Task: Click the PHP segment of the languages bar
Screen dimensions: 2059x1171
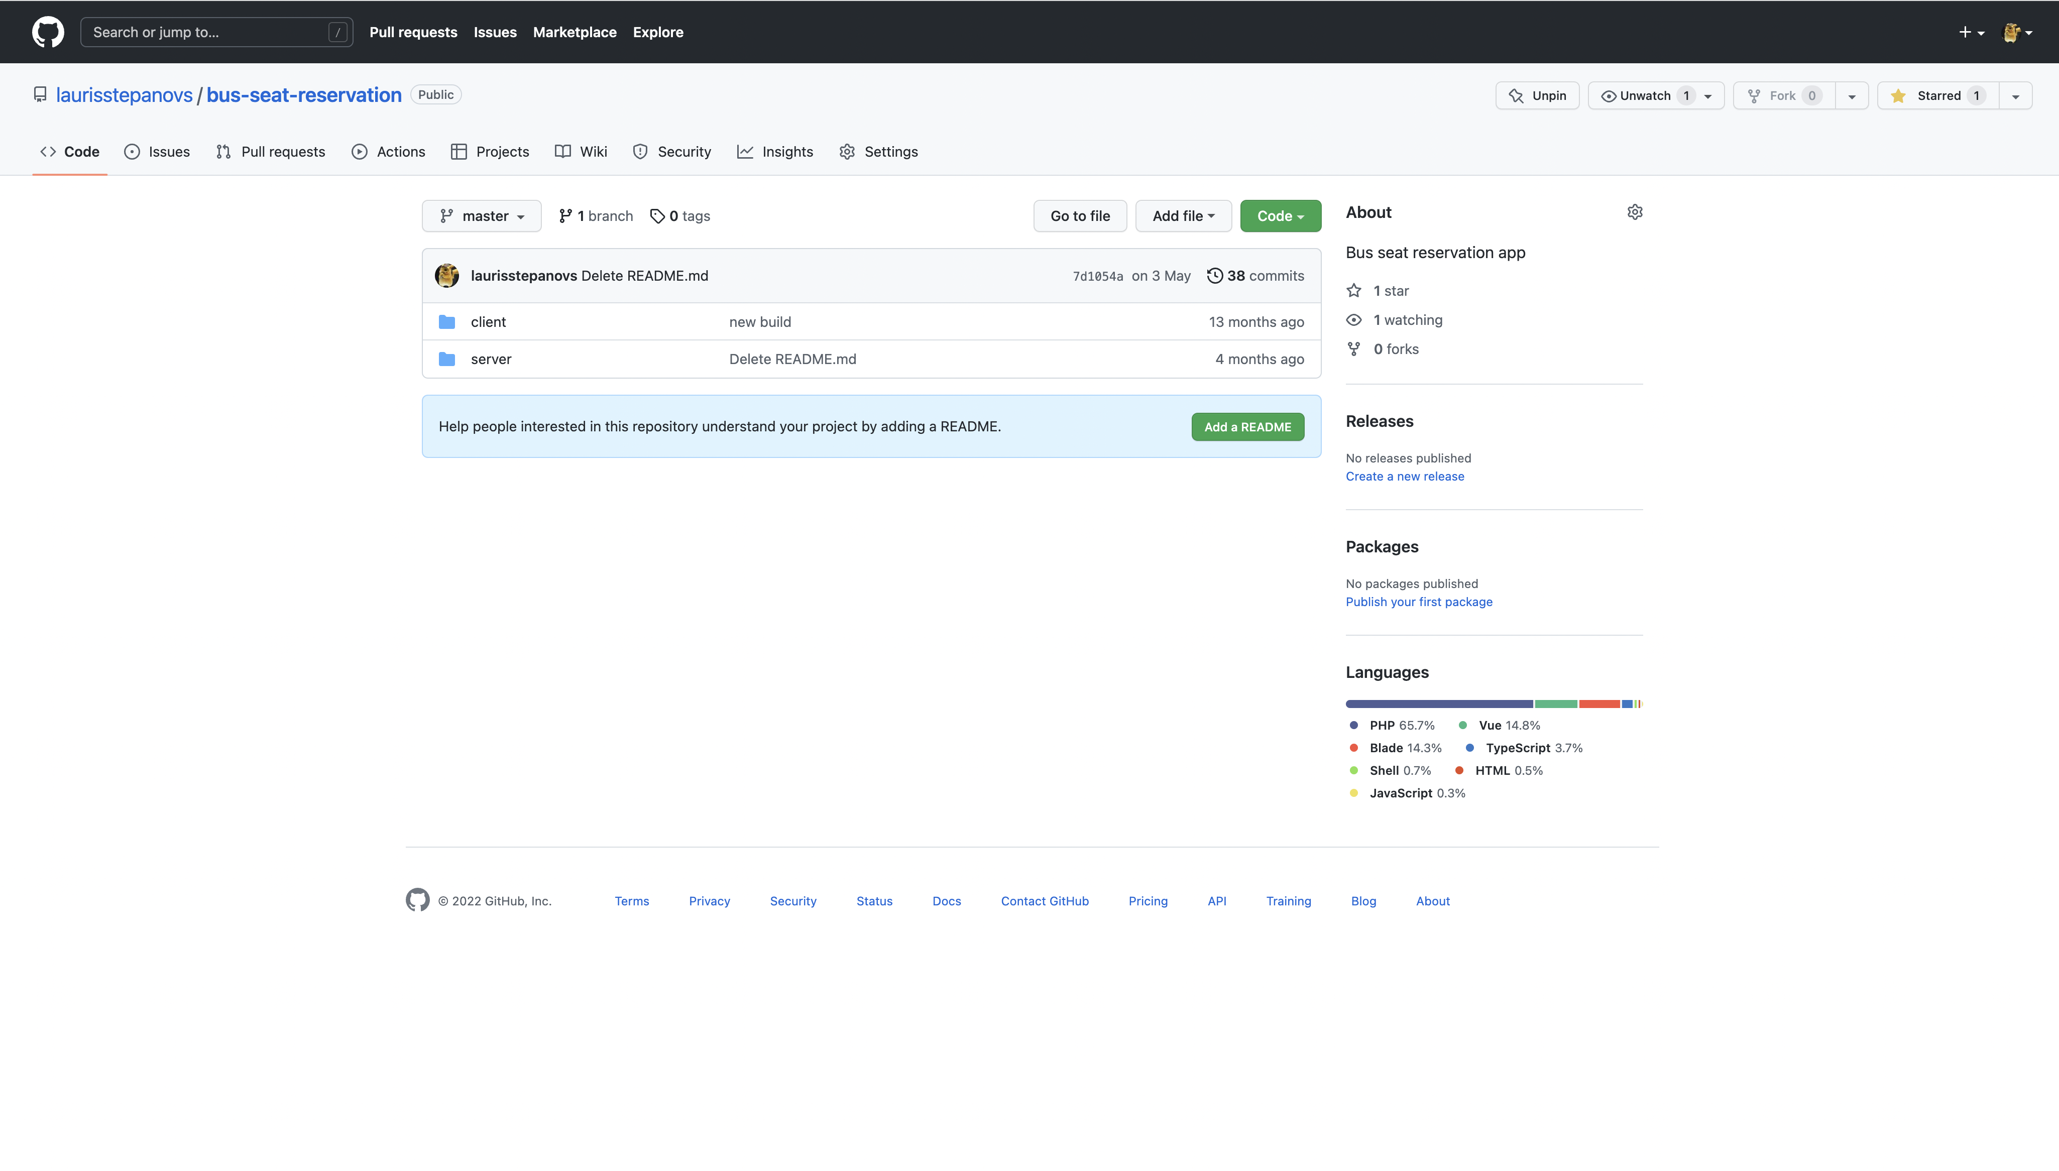Action: pyautogui.click(x=1439, y=704)
